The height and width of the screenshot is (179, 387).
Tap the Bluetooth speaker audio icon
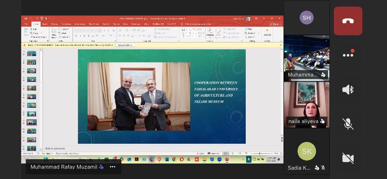(x=348, y=89)
